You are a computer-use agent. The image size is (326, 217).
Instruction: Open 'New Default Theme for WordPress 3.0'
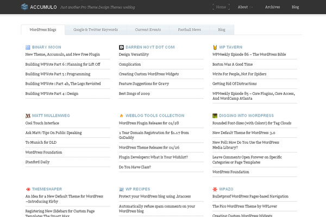(x=243, y=133)
